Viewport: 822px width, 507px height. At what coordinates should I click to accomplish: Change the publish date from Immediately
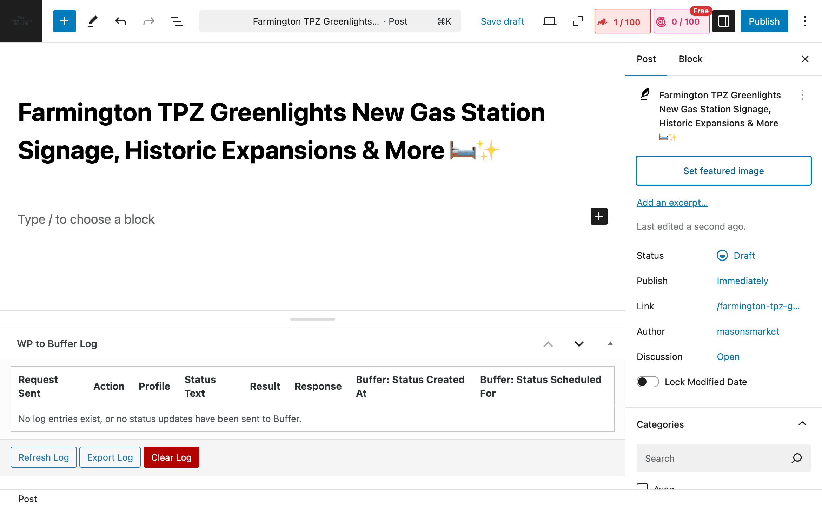742,281
